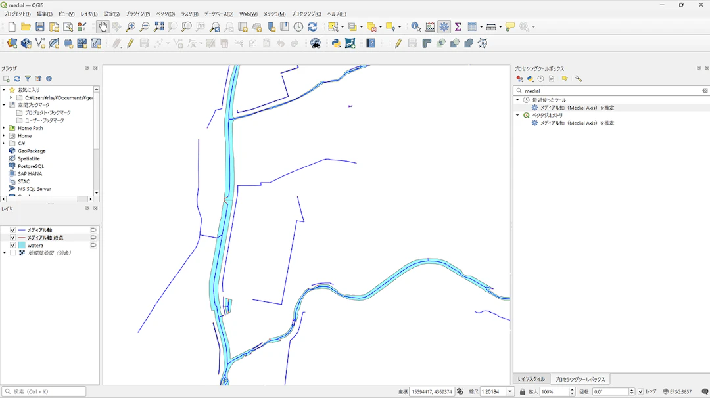
Task: Open the Processing Toolbox gear icon
Action: click(x=444, y=27)
